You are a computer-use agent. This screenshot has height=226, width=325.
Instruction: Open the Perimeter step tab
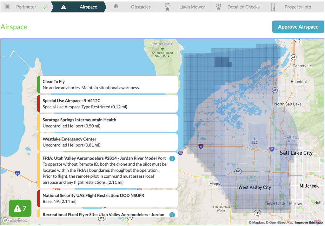pyautogui.click(x=26, y=7)
